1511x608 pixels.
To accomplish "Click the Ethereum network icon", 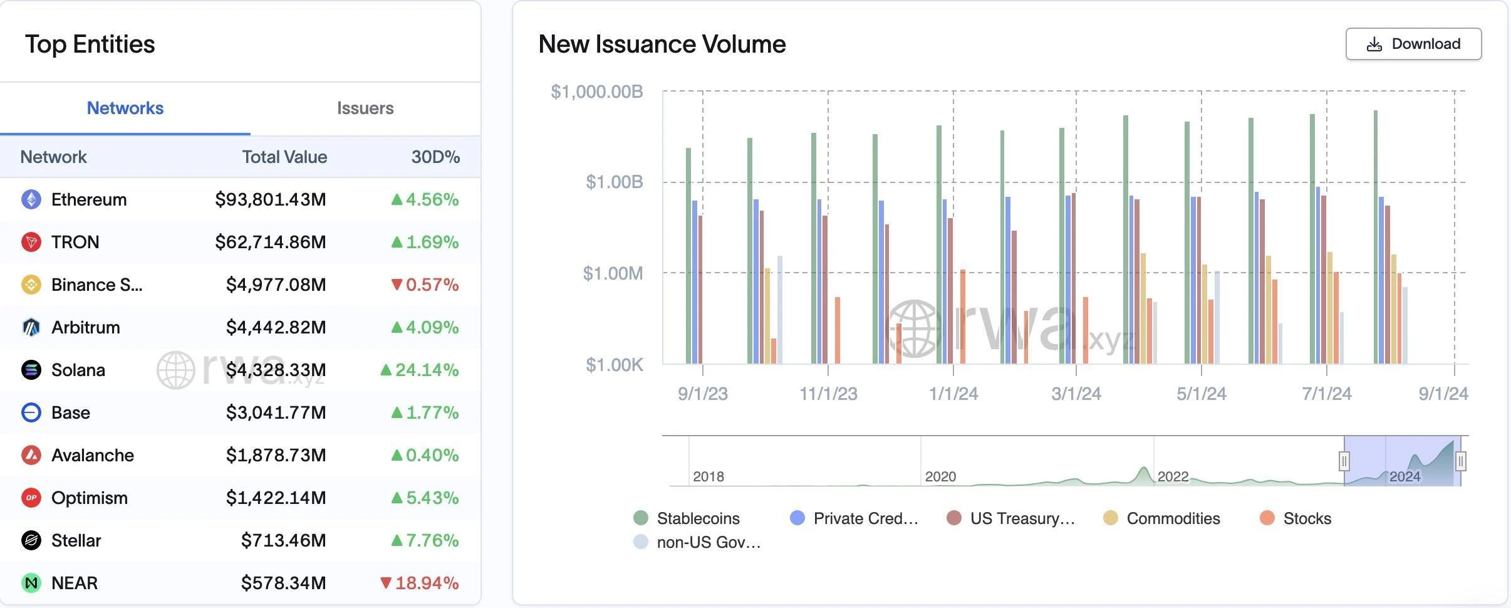I will [x=31, y=199].
